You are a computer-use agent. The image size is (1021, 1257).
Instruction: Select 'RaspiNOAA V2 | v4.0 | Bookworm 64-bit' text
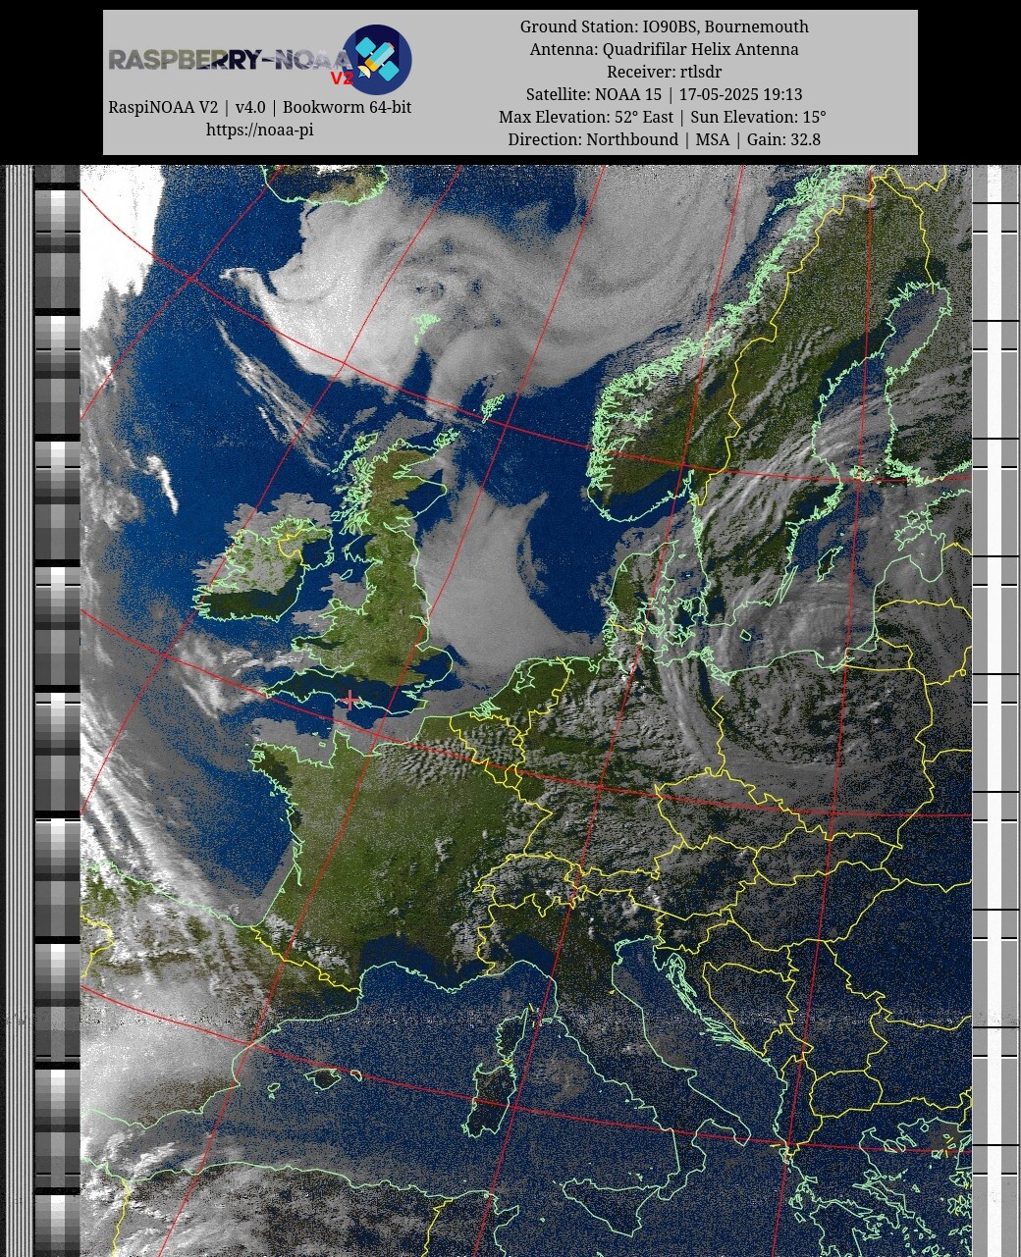click(x=259, y=107)
